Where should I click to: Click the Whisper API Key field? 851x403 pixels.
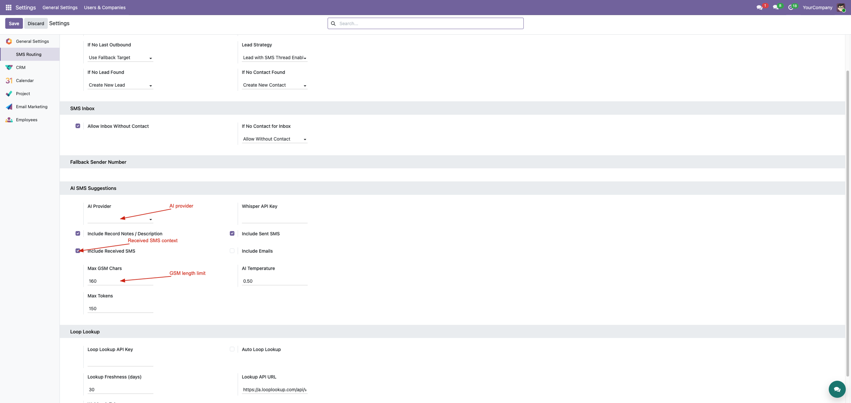tap(274, 219)
